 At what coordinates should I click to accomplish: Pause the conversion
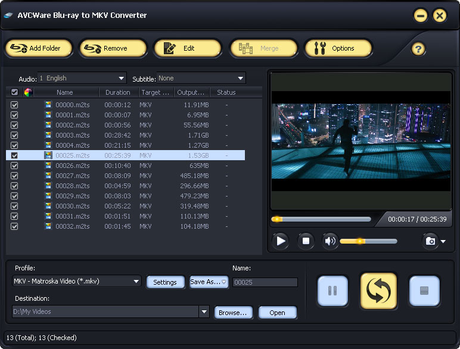tap(332, 291)
